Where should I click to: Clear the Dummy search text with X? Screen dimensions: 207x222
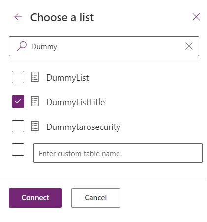(x=189, y=46)
